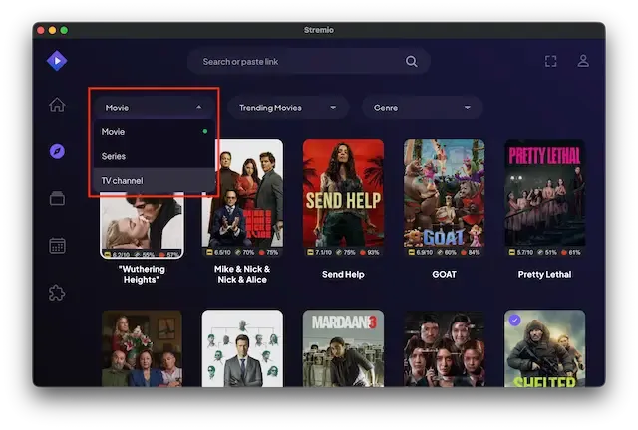
Task: Open the poster with group of men's faces
Action: tap(444, 348)
